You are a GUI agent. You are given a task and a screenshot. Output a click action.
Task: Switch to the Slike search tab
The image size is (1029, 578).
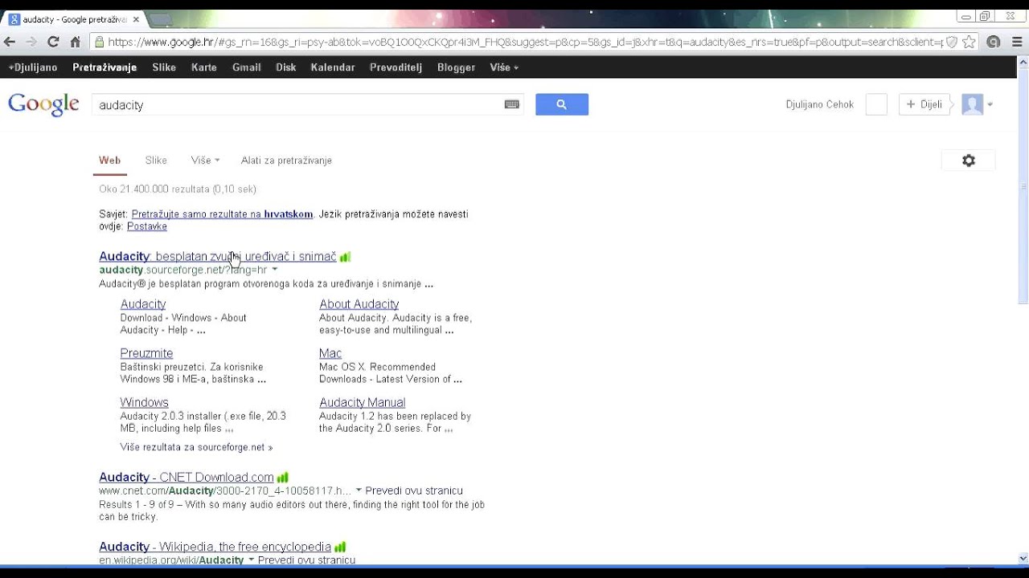pyautogui.click(x=156, y=161)
